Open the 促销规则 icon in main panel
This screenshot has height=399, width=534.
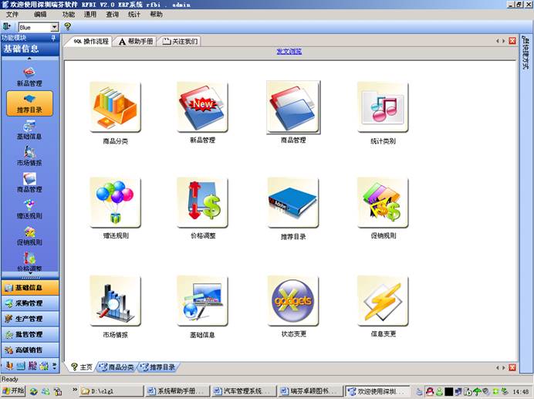[382, 202]
